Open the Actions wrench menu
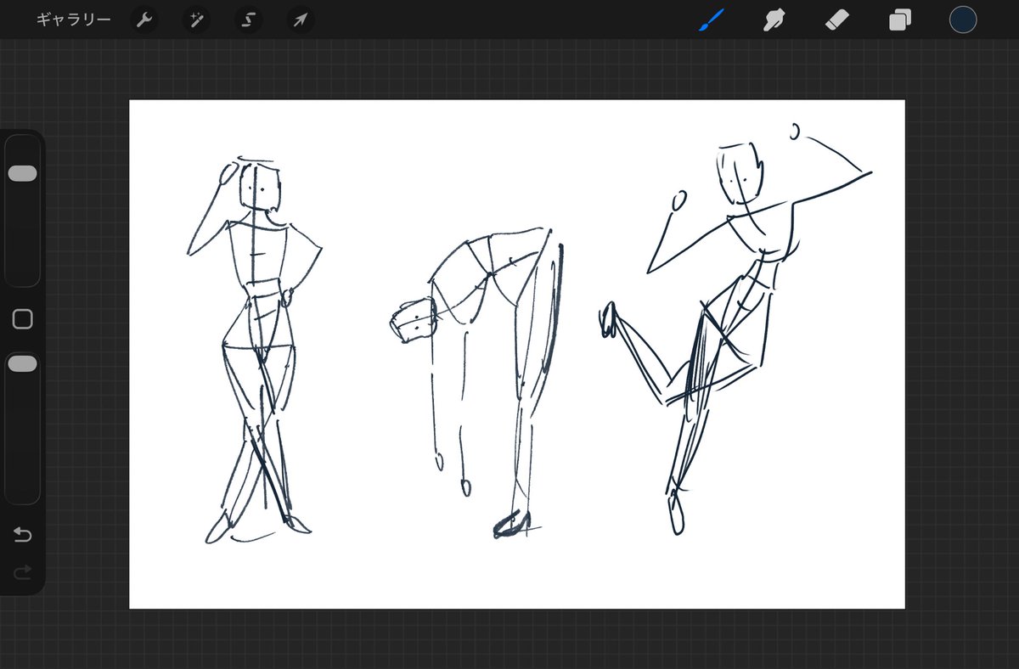Screen dimensions: 1019x669 point(144,20)
